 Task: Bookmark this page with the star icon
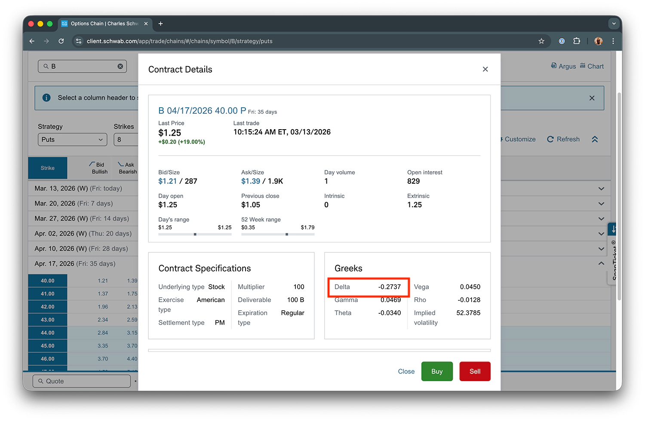(x=541, y=41)
